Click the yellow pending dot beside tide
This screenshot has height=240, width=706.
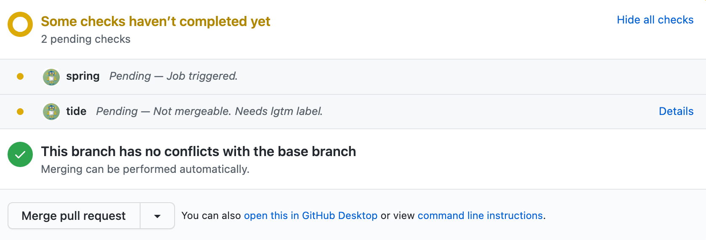(20, 112)
